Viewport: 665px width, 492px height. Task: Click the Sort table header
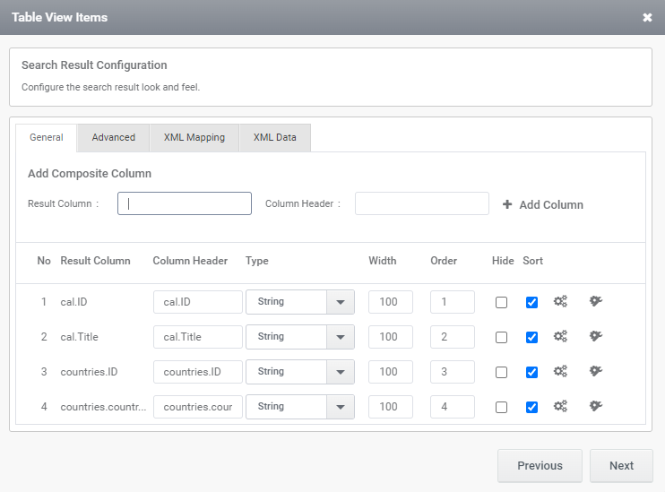(532, 261)
